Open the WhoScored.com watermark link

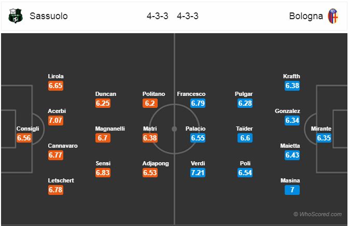317,214
